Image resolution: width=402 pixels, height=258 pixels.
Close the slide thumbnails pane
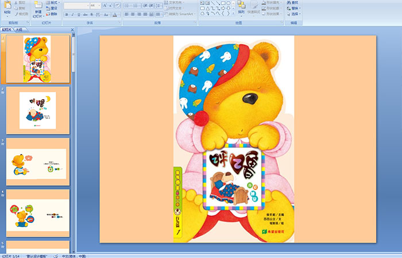click(72, 30)
